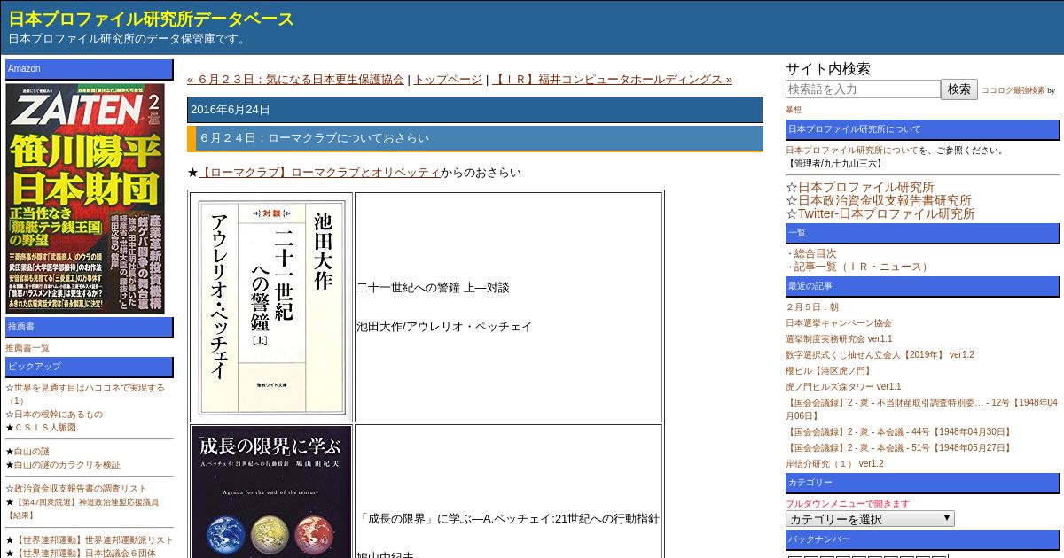Go to previous post 気になる日本更生保護協会
The height and width of the screenshot is (558, 1064).
pos(295,80)
